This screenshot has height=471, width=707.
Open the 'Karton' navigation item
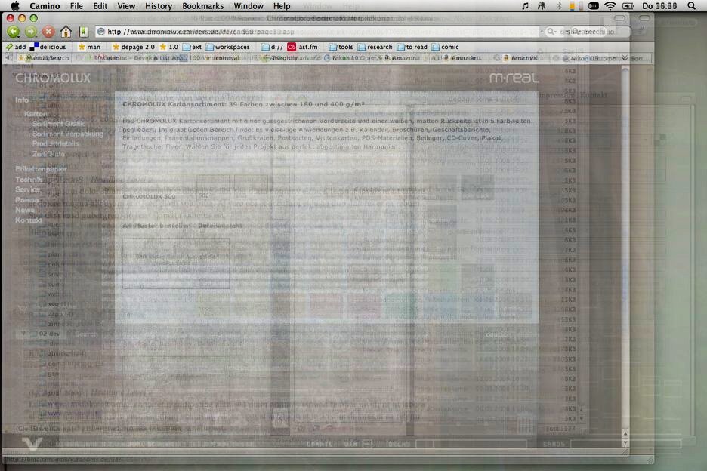[x=36, y=114]
